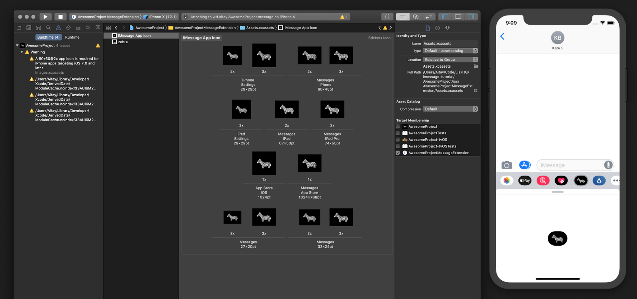Open the Debug navigator

[78, 28]
